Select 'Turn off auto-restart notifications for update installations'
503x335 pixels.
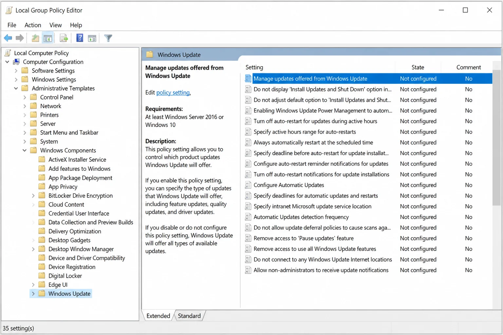click(x=321, y=174)
